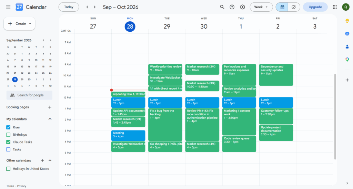The image size is (353, 189).
Task: Toggle the River calendar checkbox
Action: [x=8, y=127]
